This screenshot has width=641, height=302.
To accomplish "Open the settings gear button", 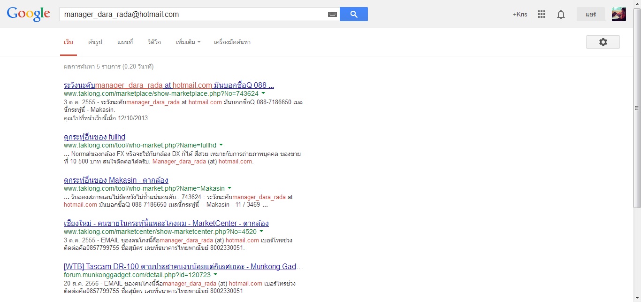I will click(603, 42).
